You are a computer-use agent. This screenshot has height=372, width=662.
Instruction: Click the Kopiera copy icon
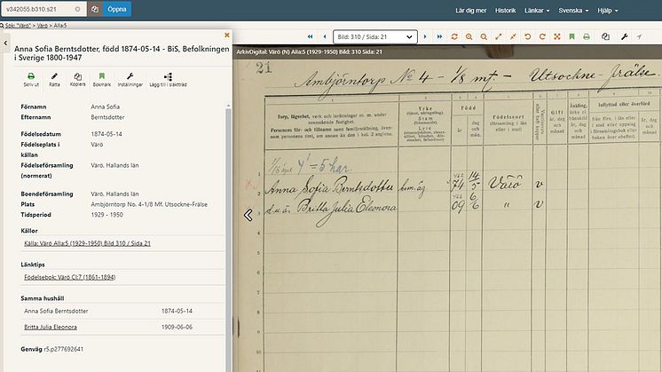coord(77,79)
